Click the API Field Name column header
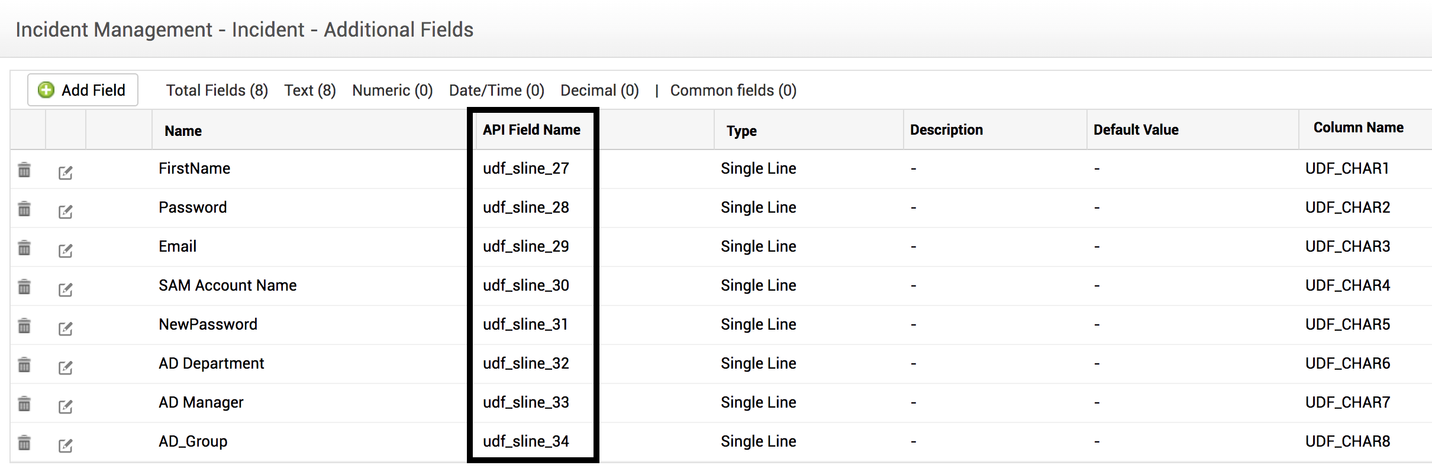 [x=531, y=130]
